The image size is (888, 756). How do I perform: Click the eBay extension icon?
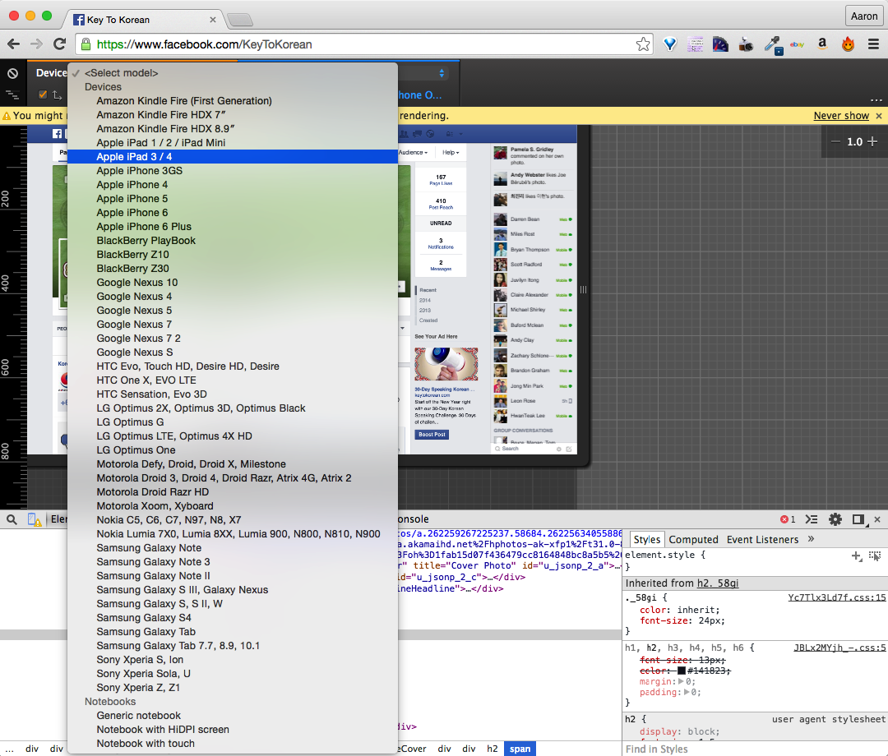[797, 44]
